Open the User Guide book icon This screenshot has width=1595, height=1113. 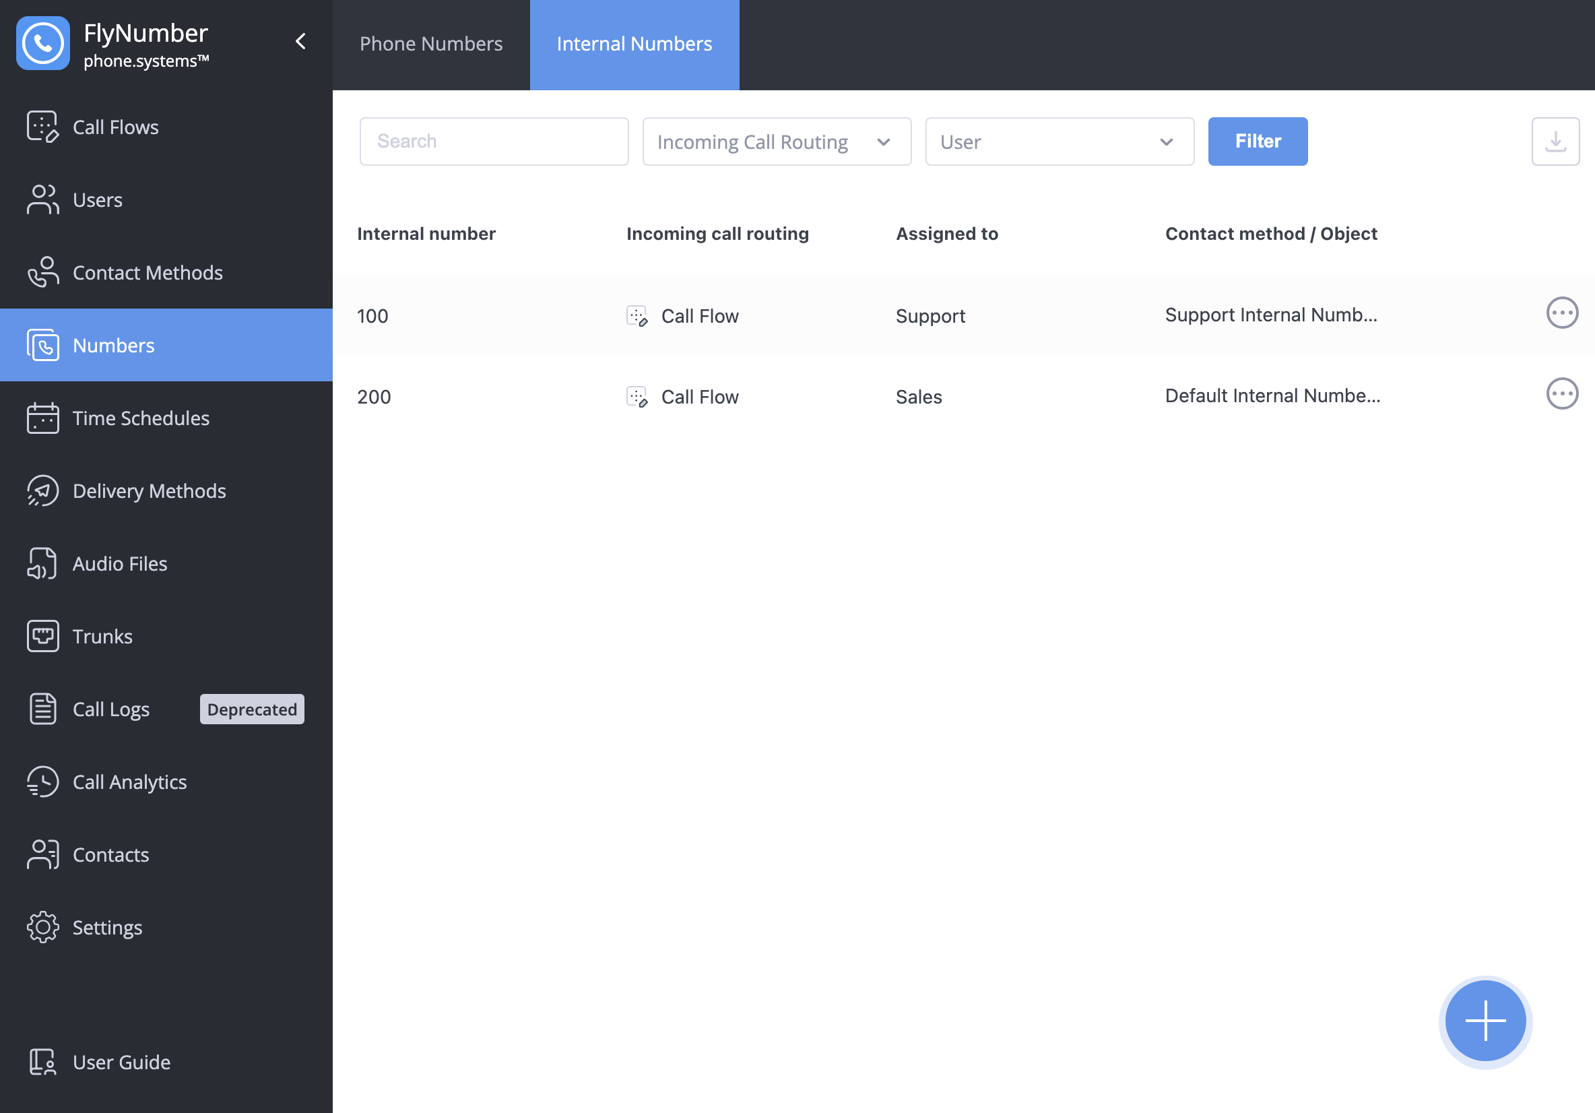point(43,1062)
